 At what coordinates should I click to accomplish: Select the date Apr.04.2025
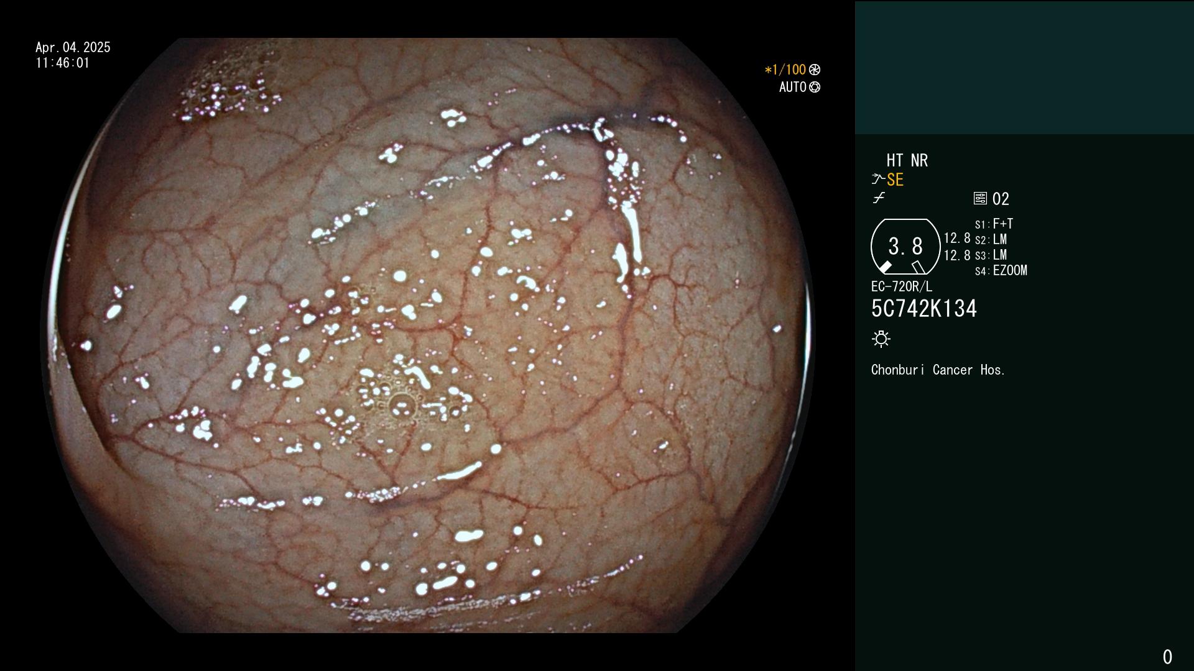click(x=73, y=47)
